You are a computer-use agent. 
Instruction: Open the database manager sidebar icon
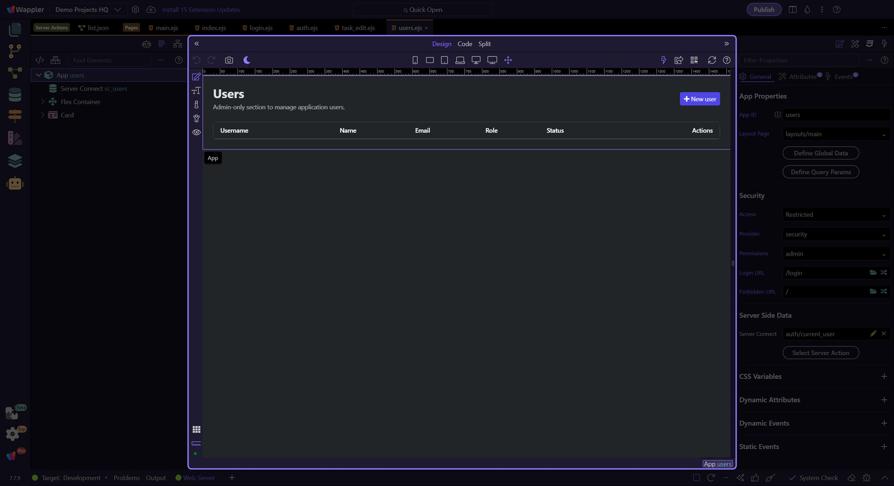(x=15, y=94)
